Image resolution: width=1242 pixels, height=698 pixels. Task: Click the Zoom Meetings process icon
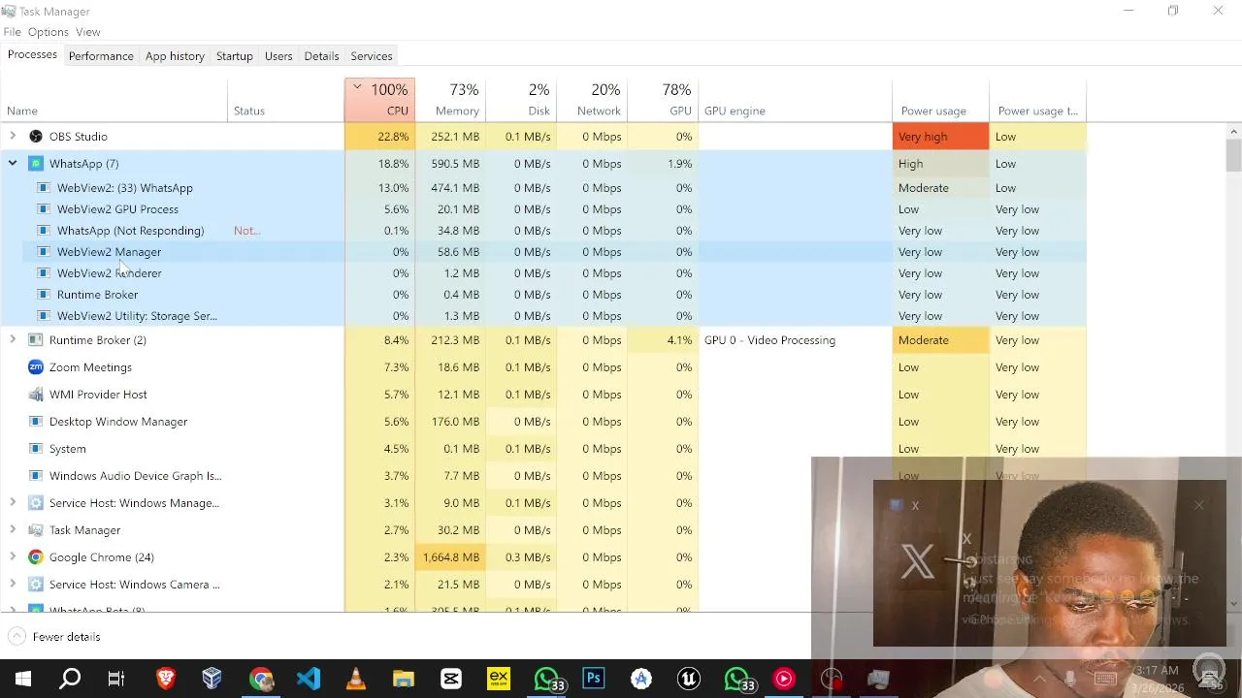36,367
